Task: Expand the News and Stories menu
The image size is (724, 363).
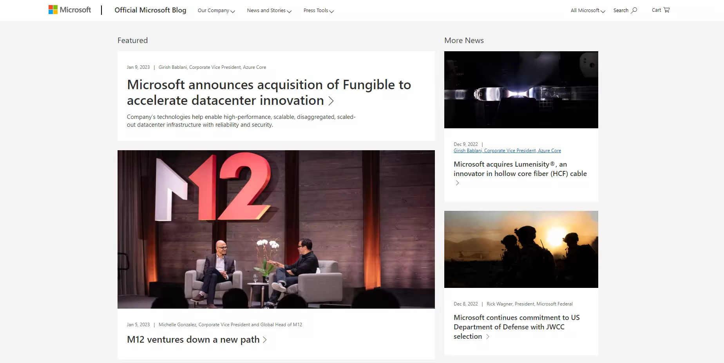Action: tap(269, 11)
